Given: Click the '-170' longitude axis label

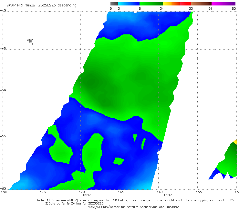Looking at the screenshot, I should 80,192.
